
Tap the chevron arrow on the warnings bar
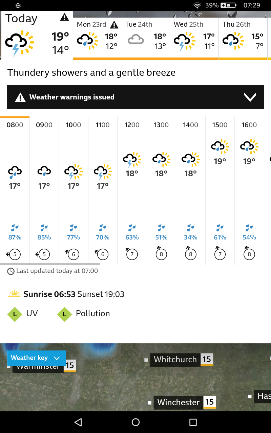pyautogui.click(x=250, y=97)
